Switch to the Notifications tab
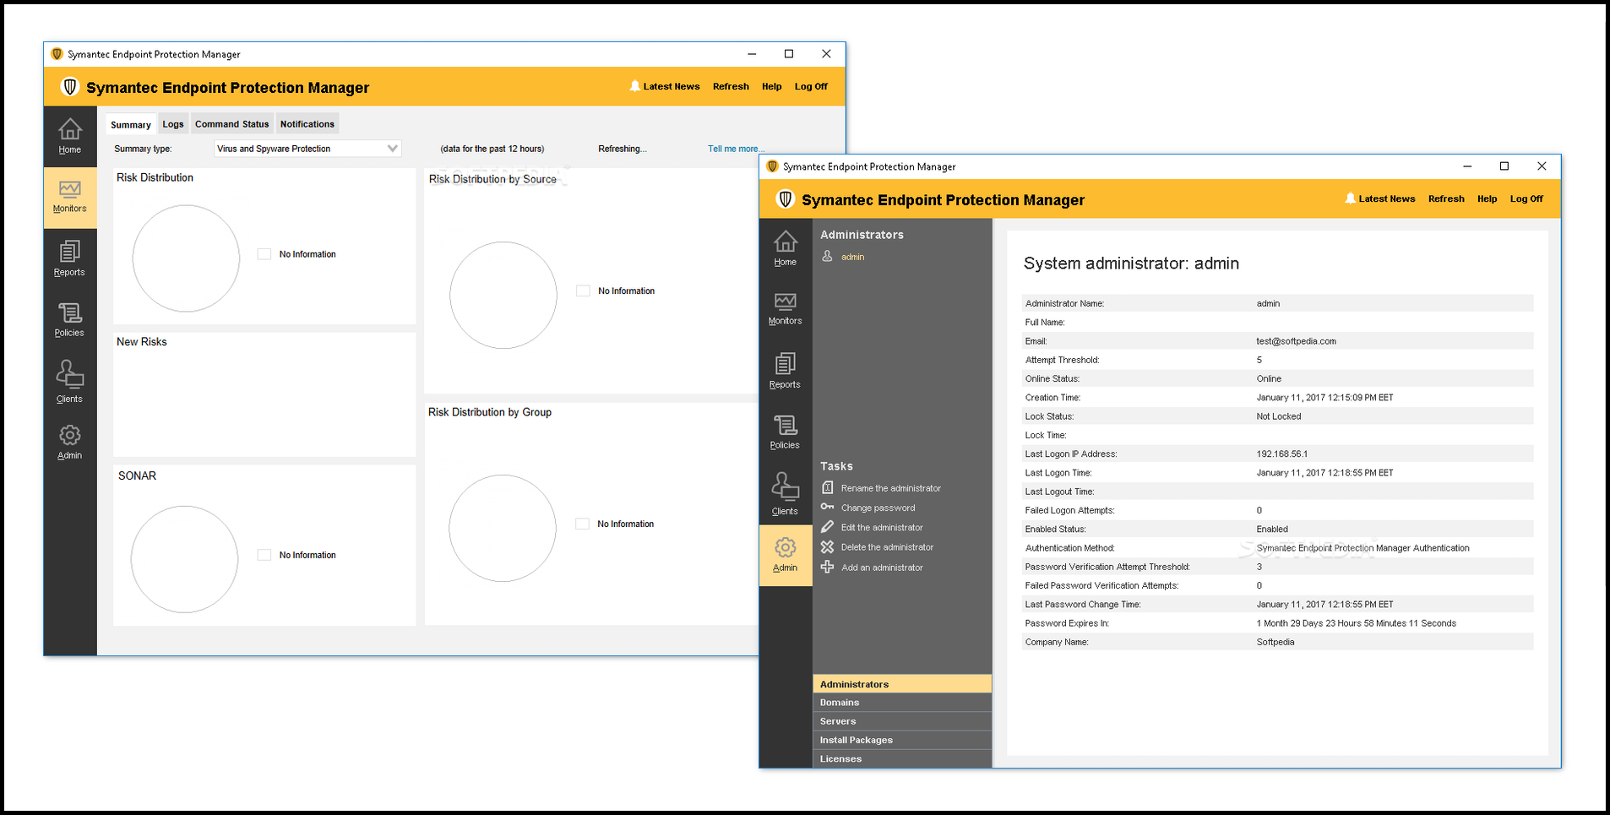 (x=307, y=124)
